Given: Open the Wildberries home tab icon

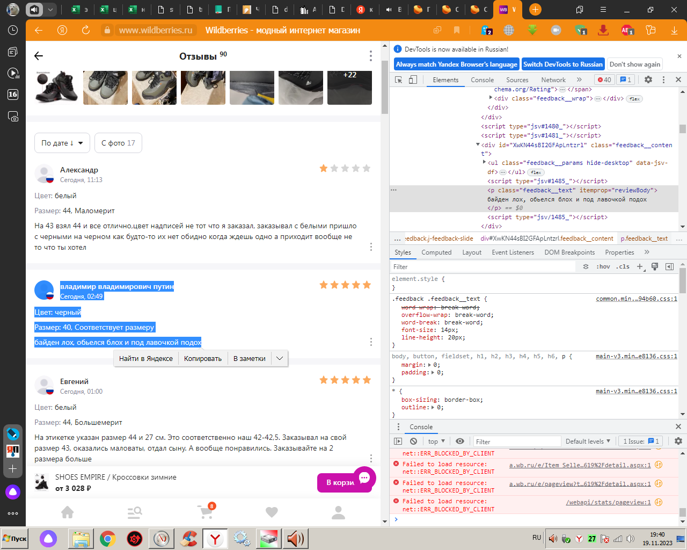Looking at the screenshot, I should 68,512.
